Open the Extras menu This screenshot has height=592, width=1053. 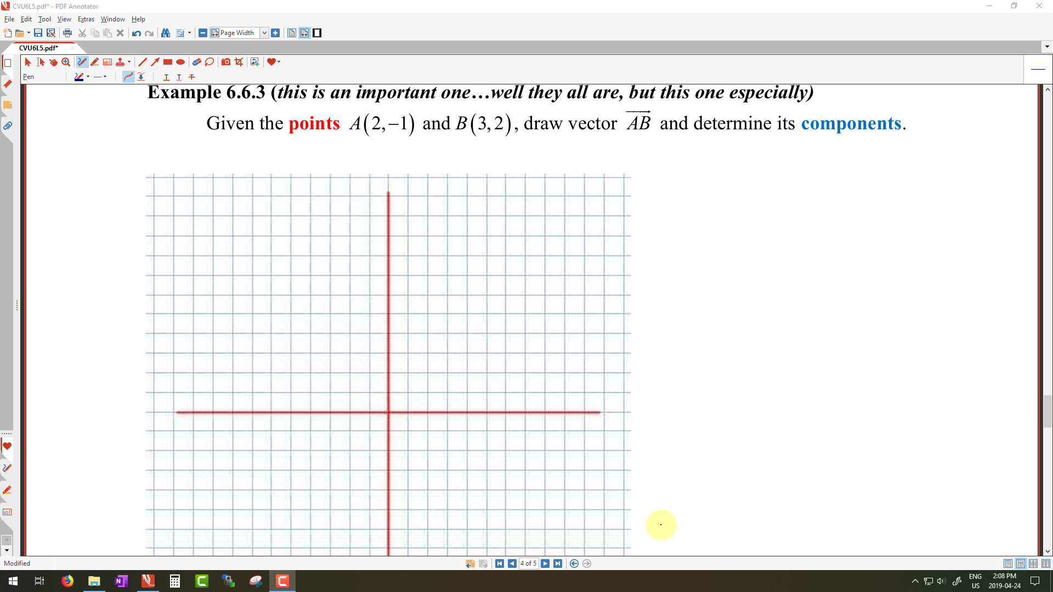coord(86,19)
